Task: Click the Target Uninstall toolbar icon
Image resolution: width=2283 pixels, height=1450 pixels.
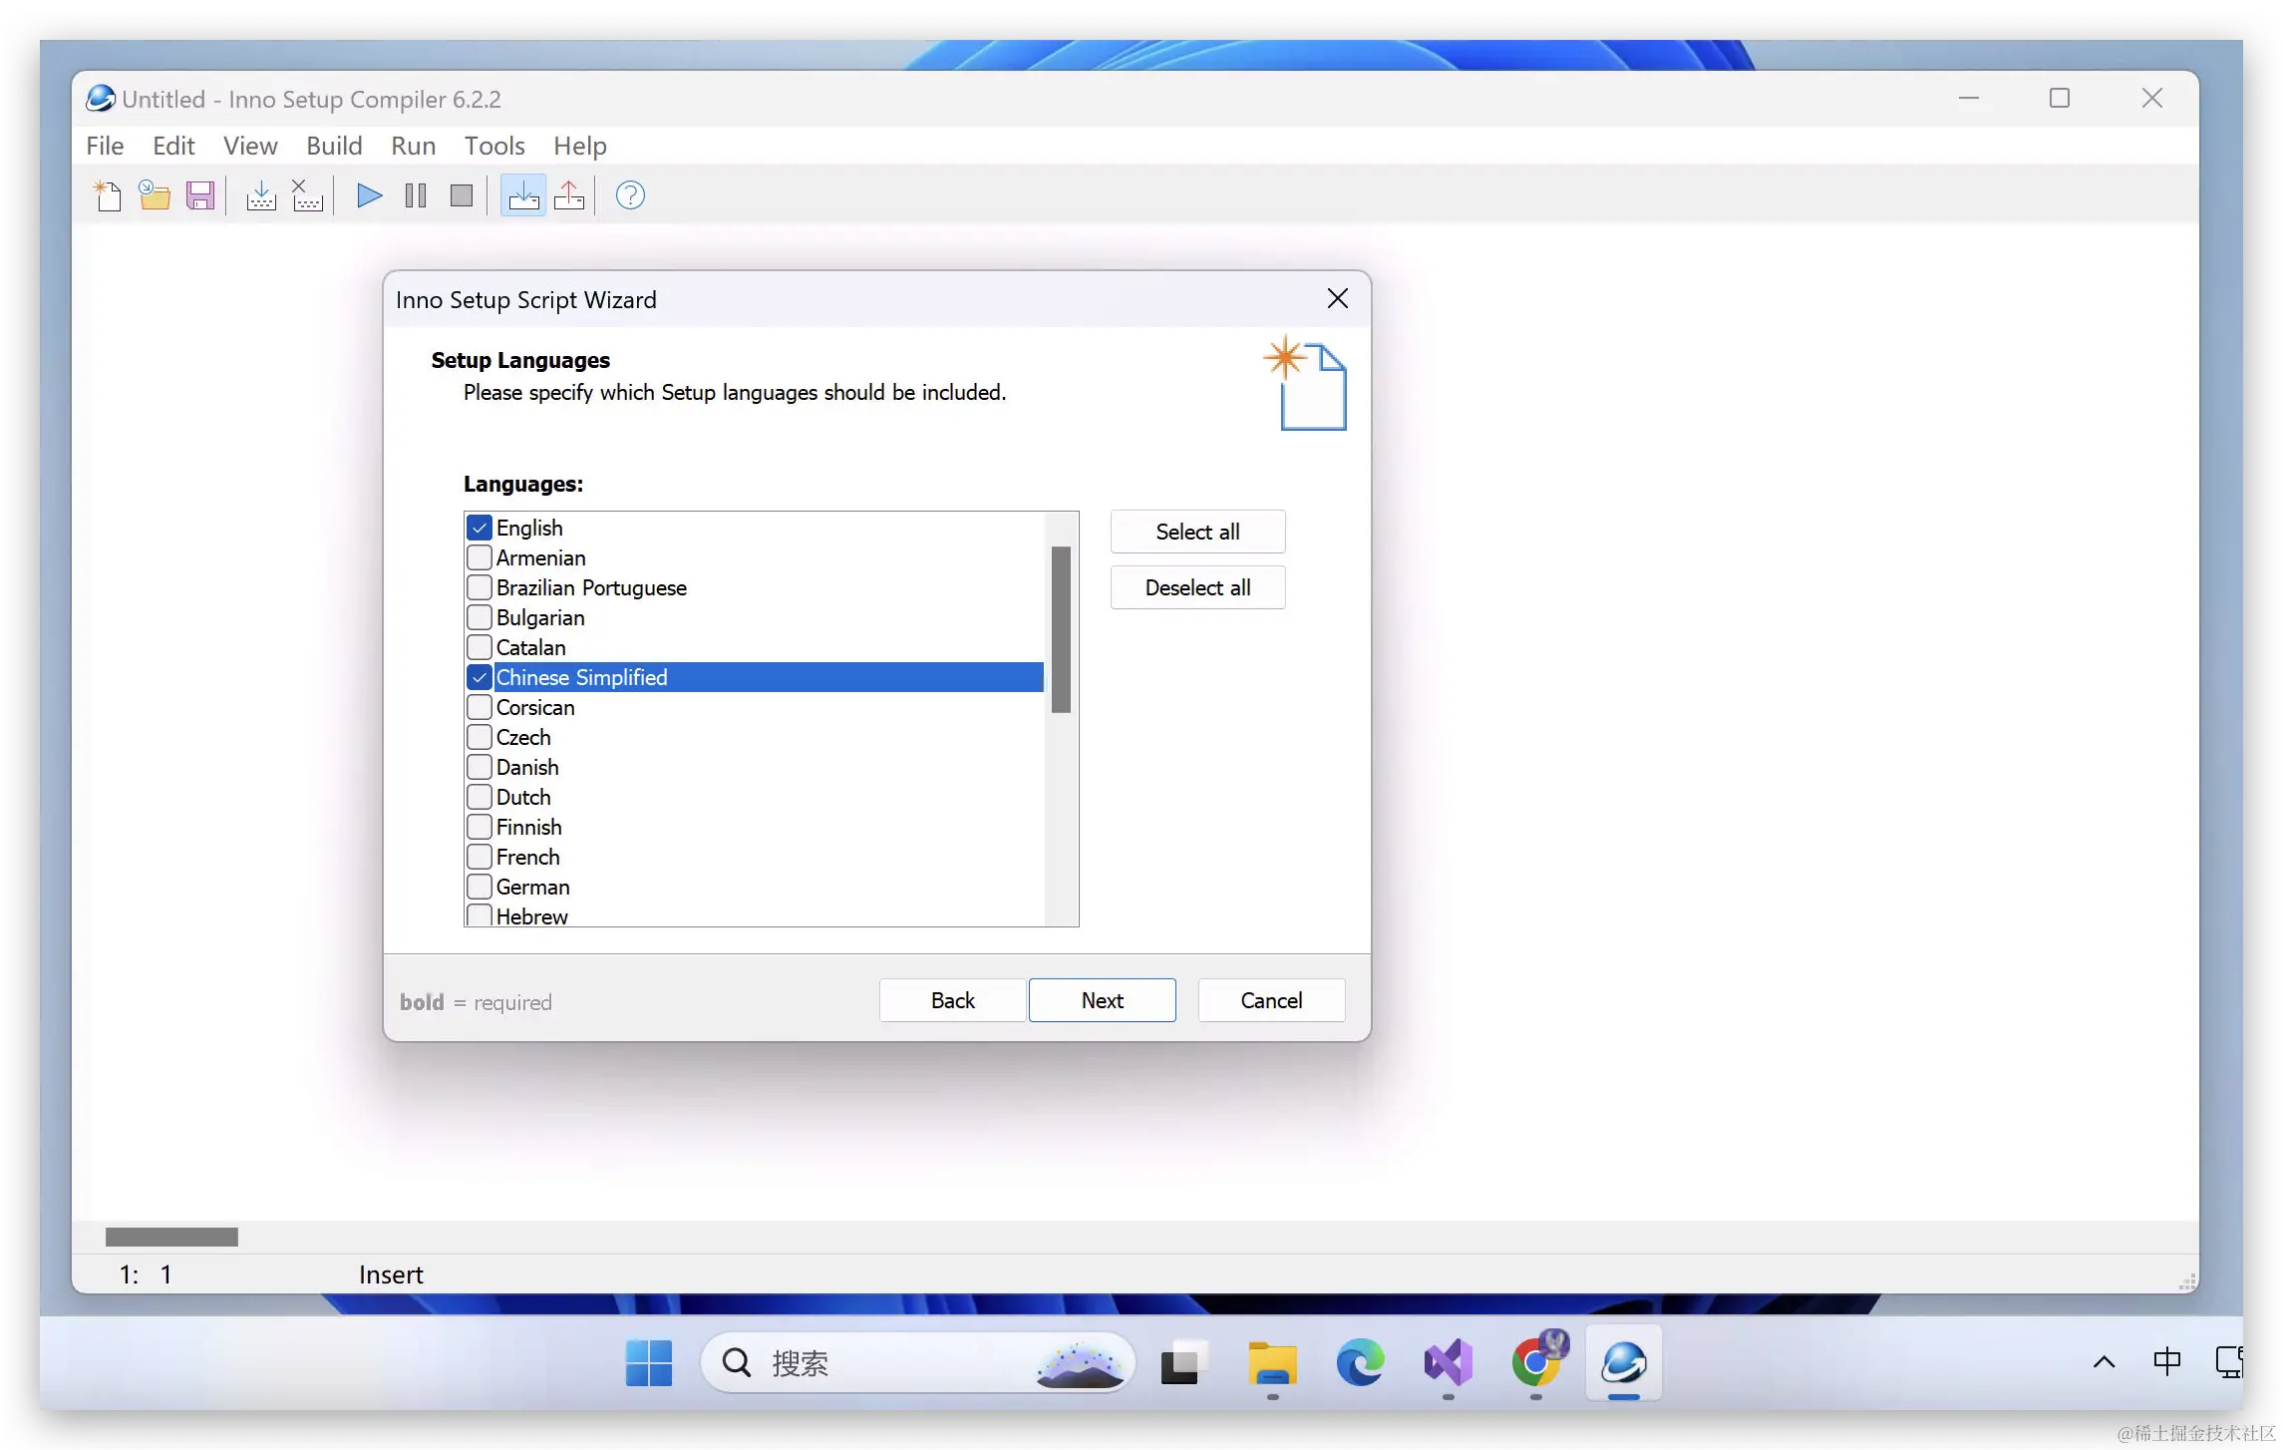Action: click(x=569, y=195)
